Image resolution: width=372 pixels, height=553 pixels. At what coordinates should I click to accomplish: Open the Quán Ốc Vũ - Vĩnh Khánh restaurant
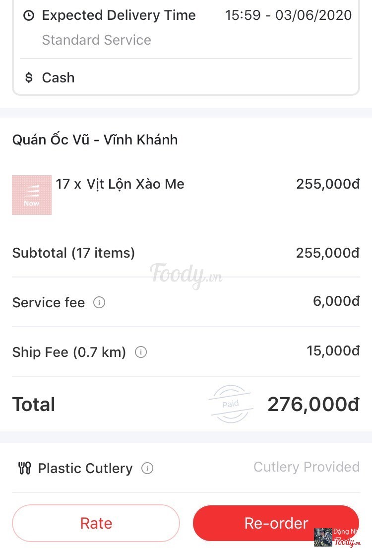(x=95, y=139)
